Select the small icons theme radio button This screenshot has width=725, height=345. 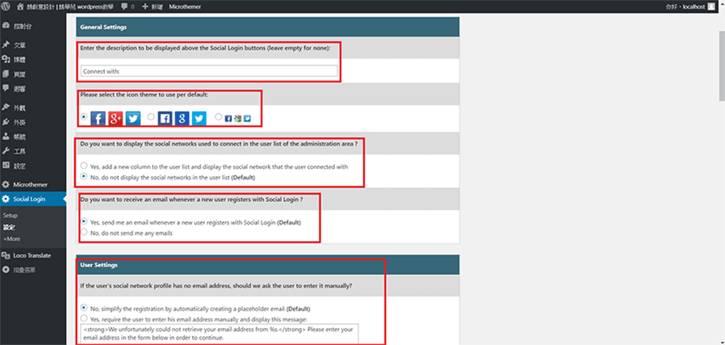(x=219, y=117)
